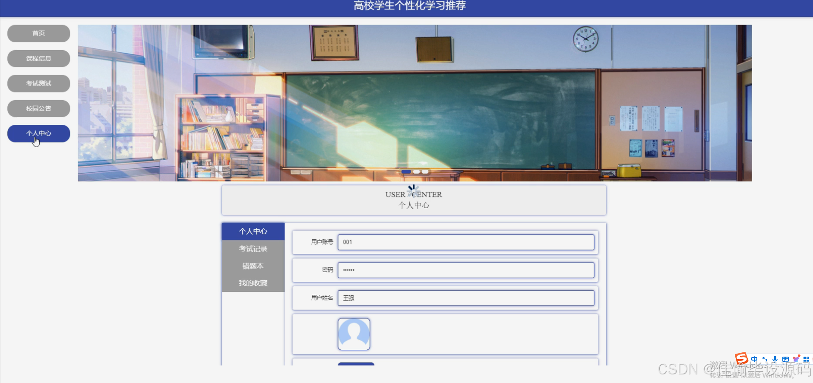
Task: Open the IME toolbox grid icon
Action: (x=806, y=359)
